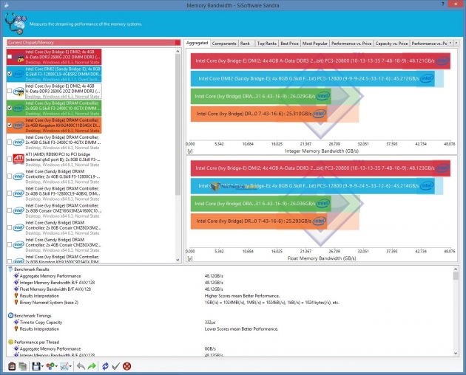This screenshot has height=375, width=466.
Task: Open the Top Ranks tab
Action: click(266, 44)
